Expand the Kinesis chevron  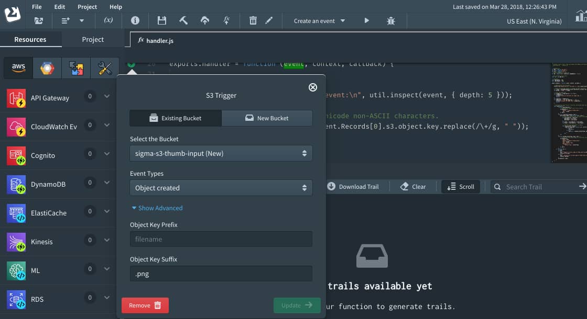pos(107,240)
